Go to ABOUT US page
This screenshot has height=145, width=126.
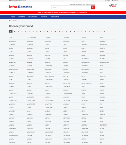point(44,17)
